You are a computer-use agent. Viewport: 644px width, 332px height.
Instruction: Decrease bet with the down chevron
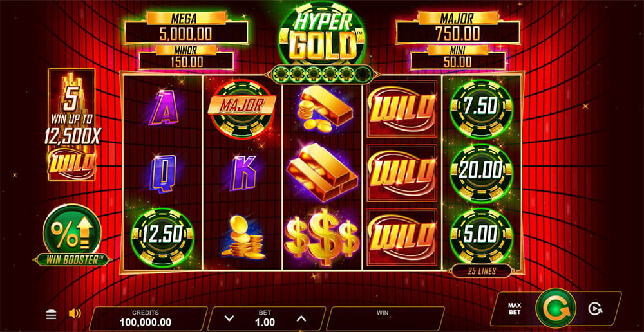coord(230,318)
